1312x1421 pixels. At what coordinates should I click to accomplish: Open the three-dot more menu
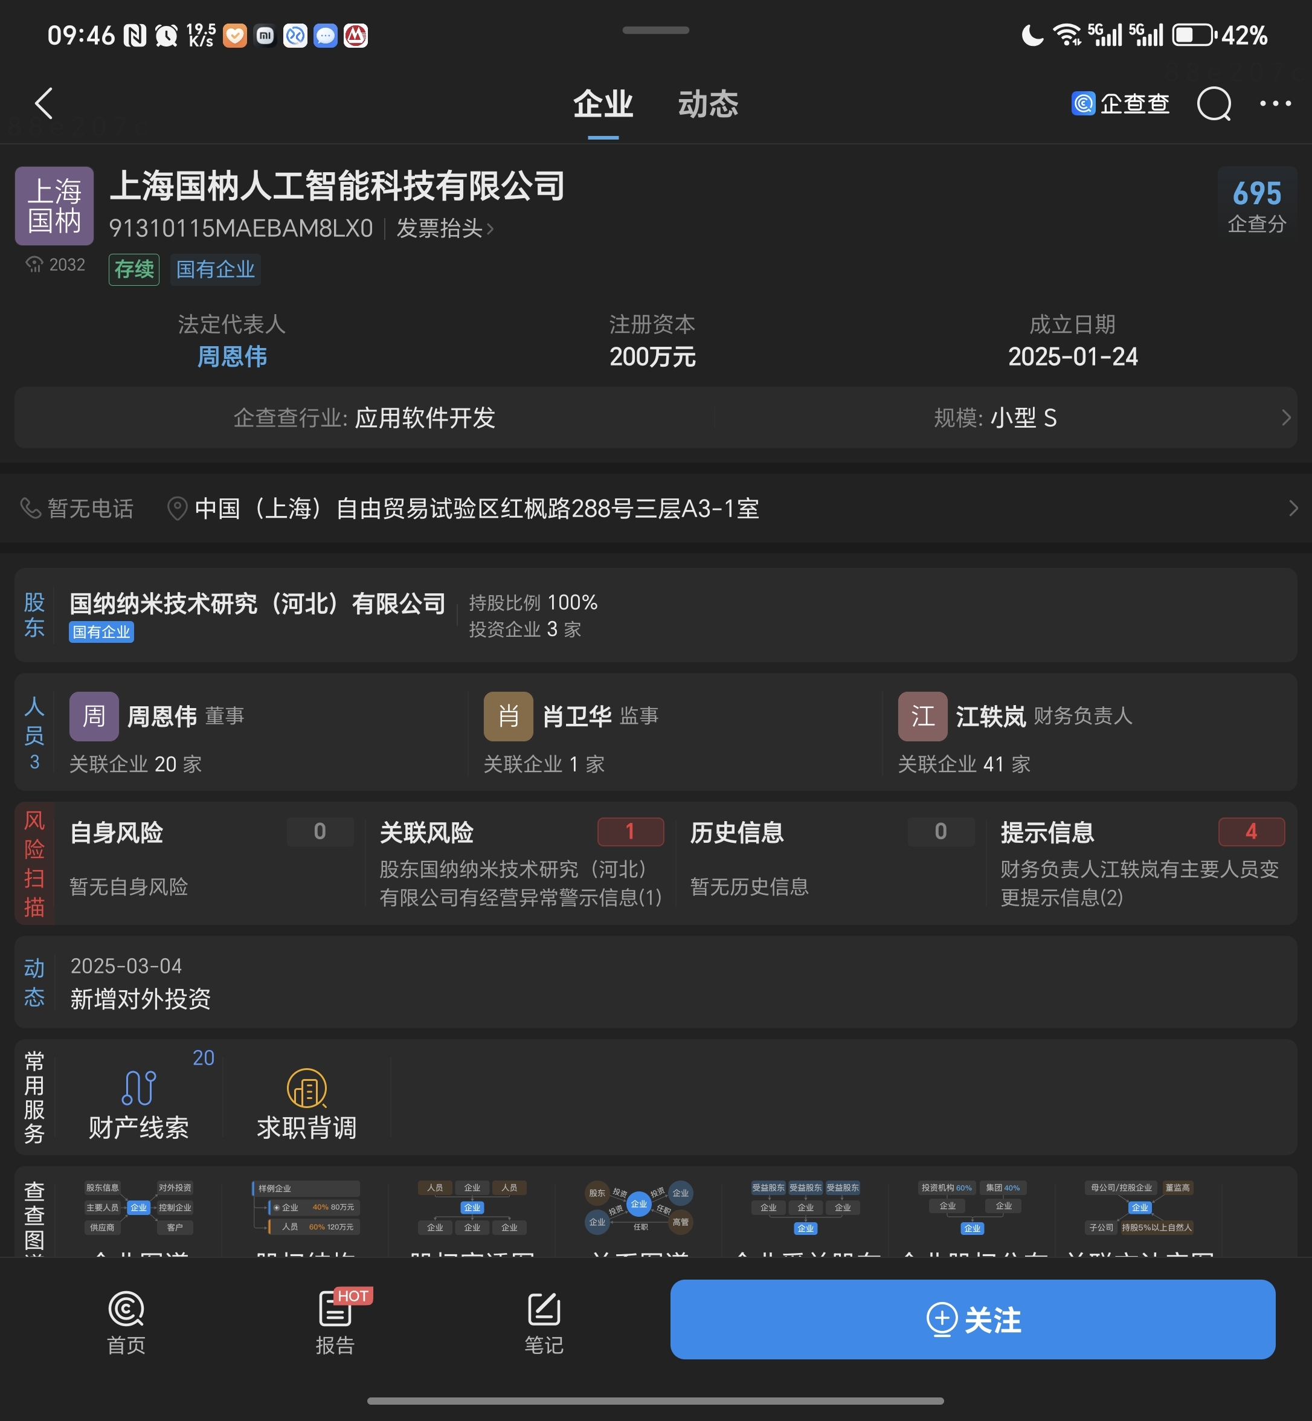pyautogui.click(x=1275, y=104)
